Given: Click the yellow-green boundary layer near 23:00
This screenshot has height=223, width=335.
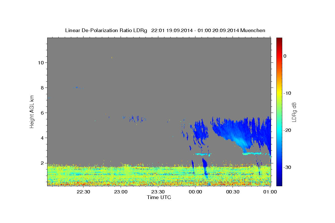Looking at the screenshot, I should coord(121,176).
